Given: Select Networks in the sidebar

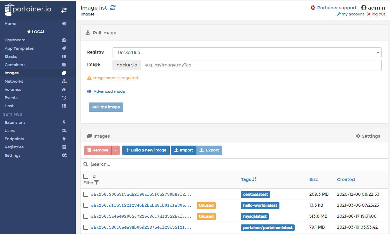Looking at the screenshot, I should click(x=14, y=81).
